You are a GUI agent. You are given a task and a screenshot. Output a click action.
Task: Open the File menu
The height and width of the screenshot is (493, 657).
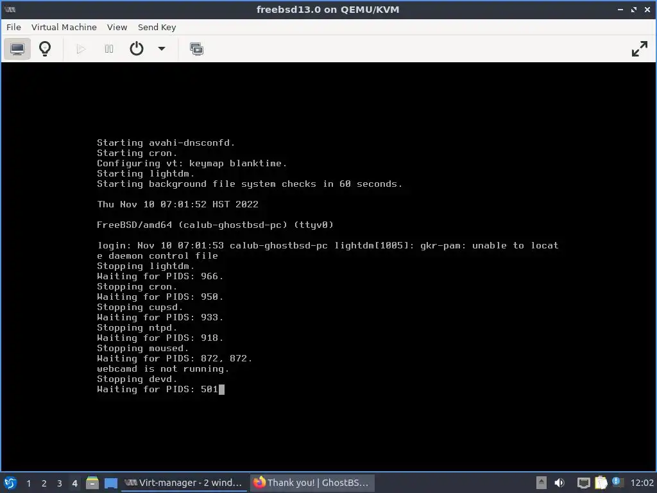pos(13,27)
